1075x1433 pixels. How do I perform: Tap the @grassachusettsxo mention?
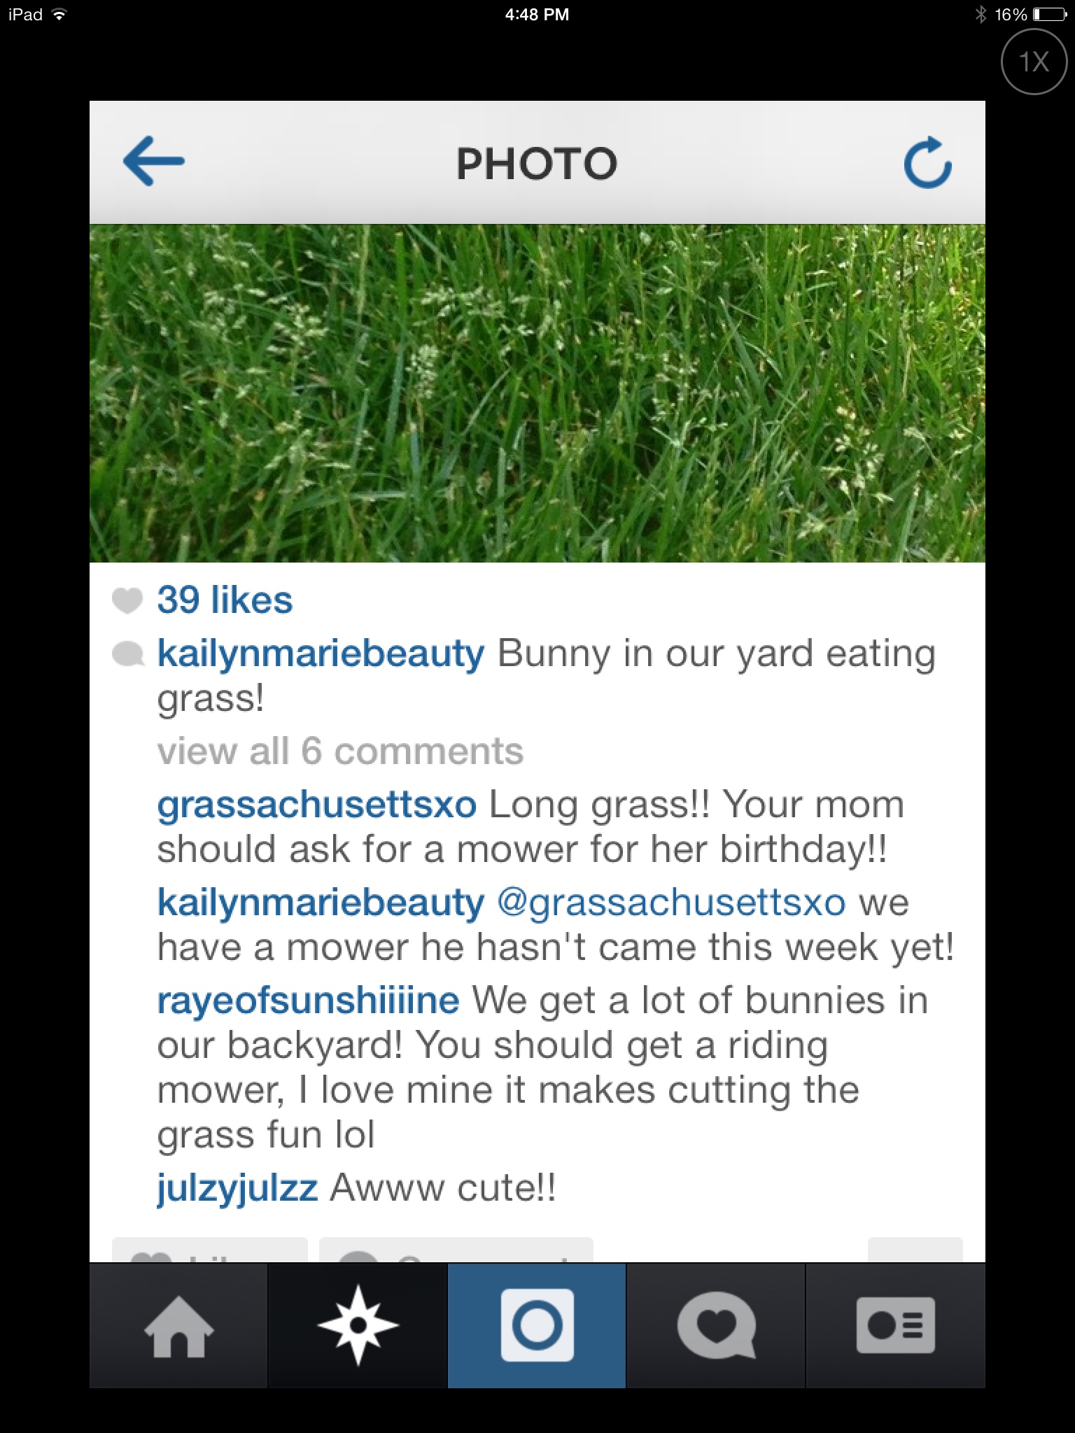(x=671, y=903)
